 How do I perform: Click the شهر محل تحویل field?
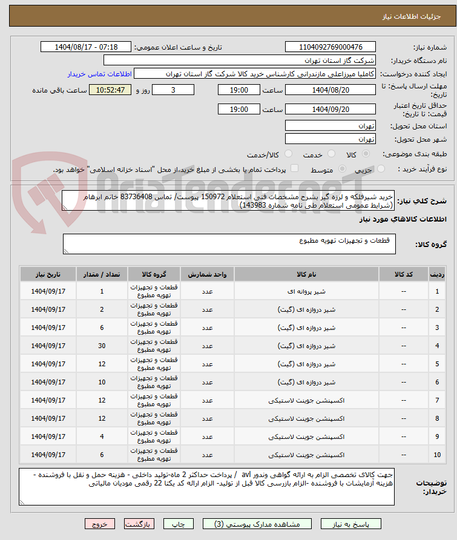point(330,139)
